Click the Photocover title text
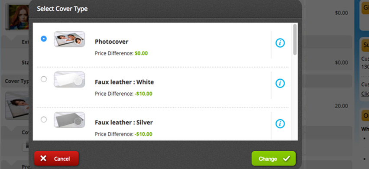This screenshot has height=169, width=369. 112,42
